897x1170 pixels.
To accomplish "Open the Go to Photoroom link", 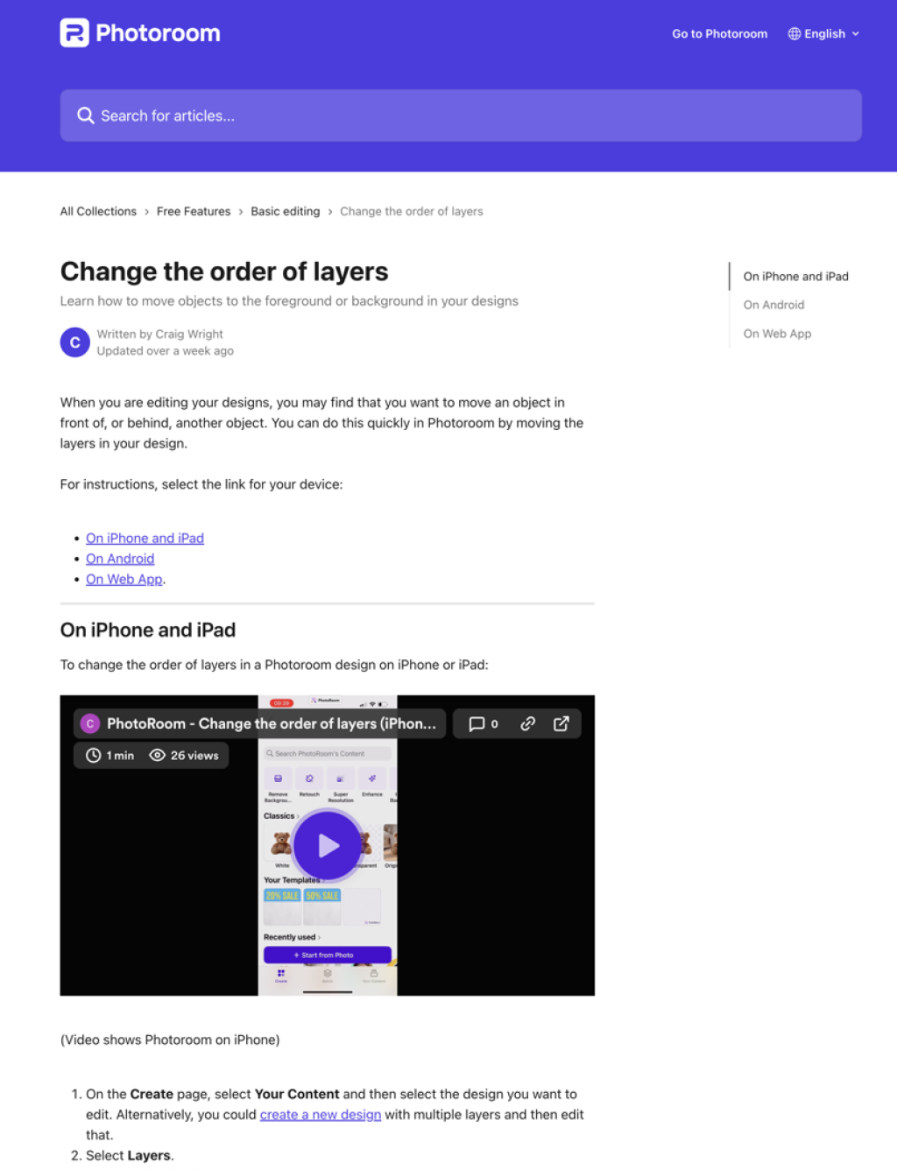I will point(719,34).
